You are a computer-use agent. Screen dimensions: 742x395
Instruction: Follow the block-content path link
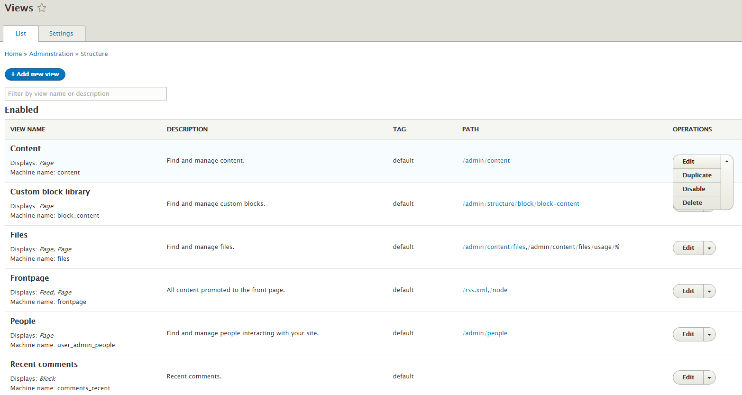pyautogui.click(x=558, y=204)
